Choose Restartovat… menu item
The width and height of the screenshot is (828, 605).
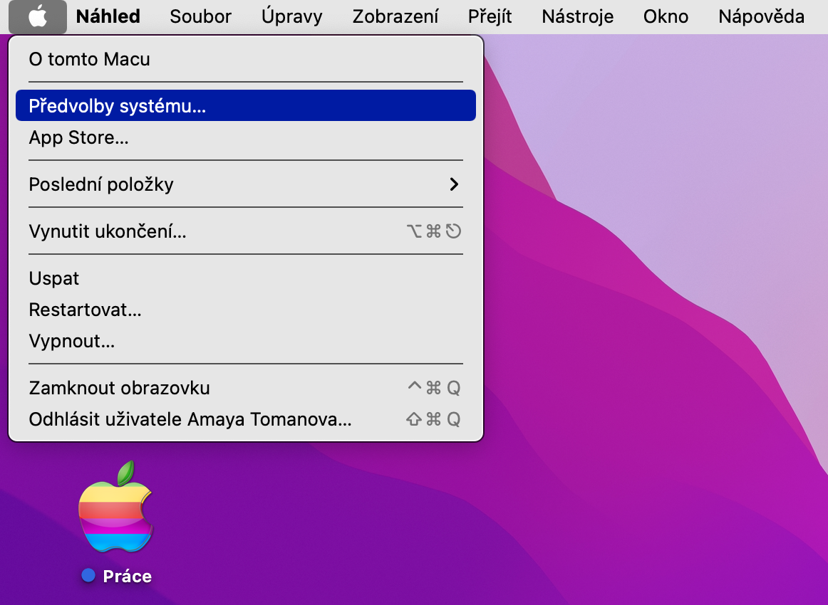246,310
